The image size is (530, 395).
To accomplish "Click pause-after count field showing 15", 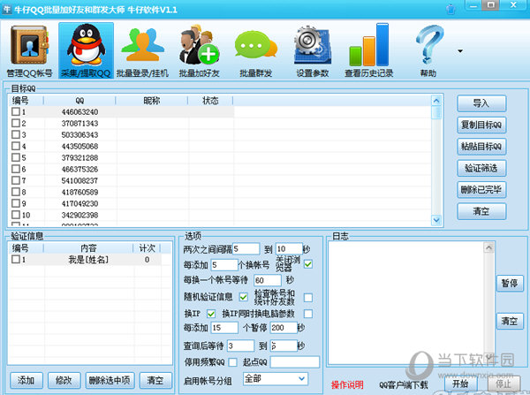I will 224,327.
